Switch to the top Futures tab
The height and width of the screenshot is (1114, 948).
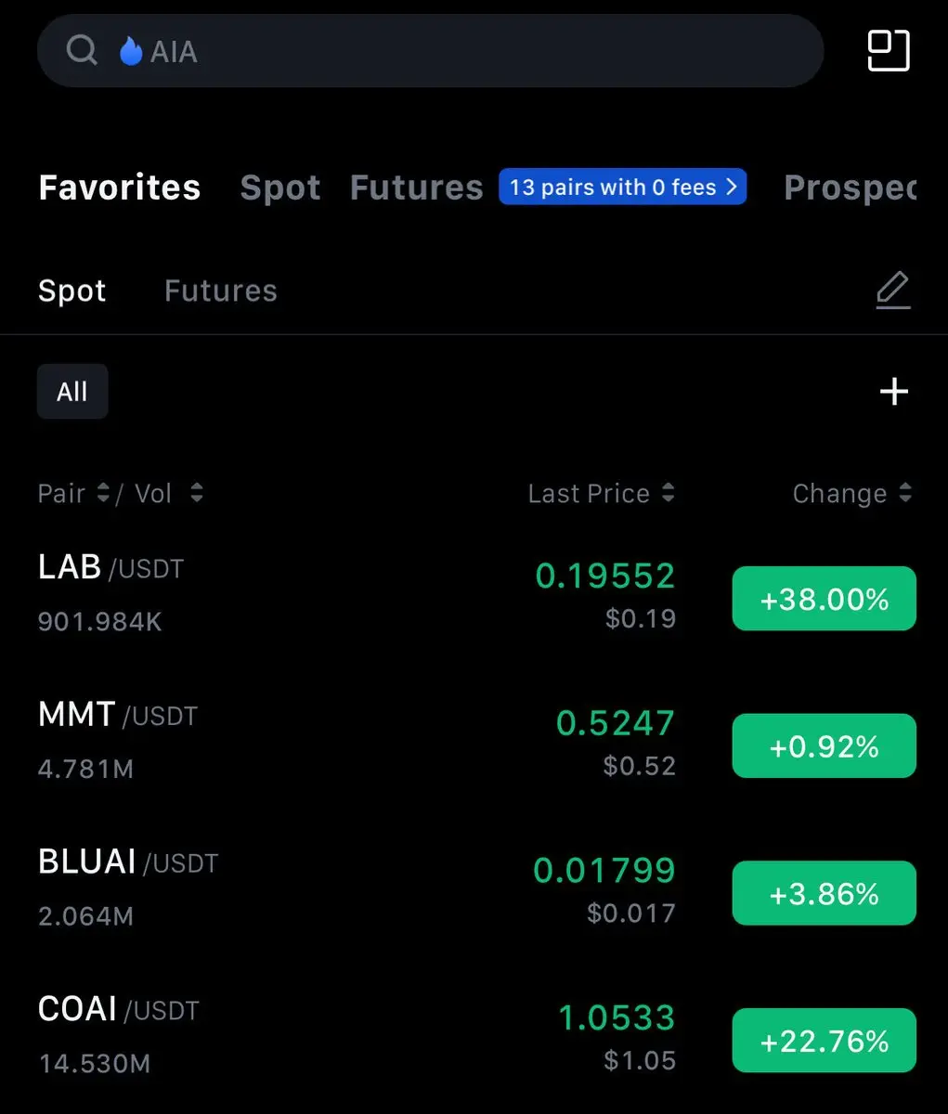[416, 188]
